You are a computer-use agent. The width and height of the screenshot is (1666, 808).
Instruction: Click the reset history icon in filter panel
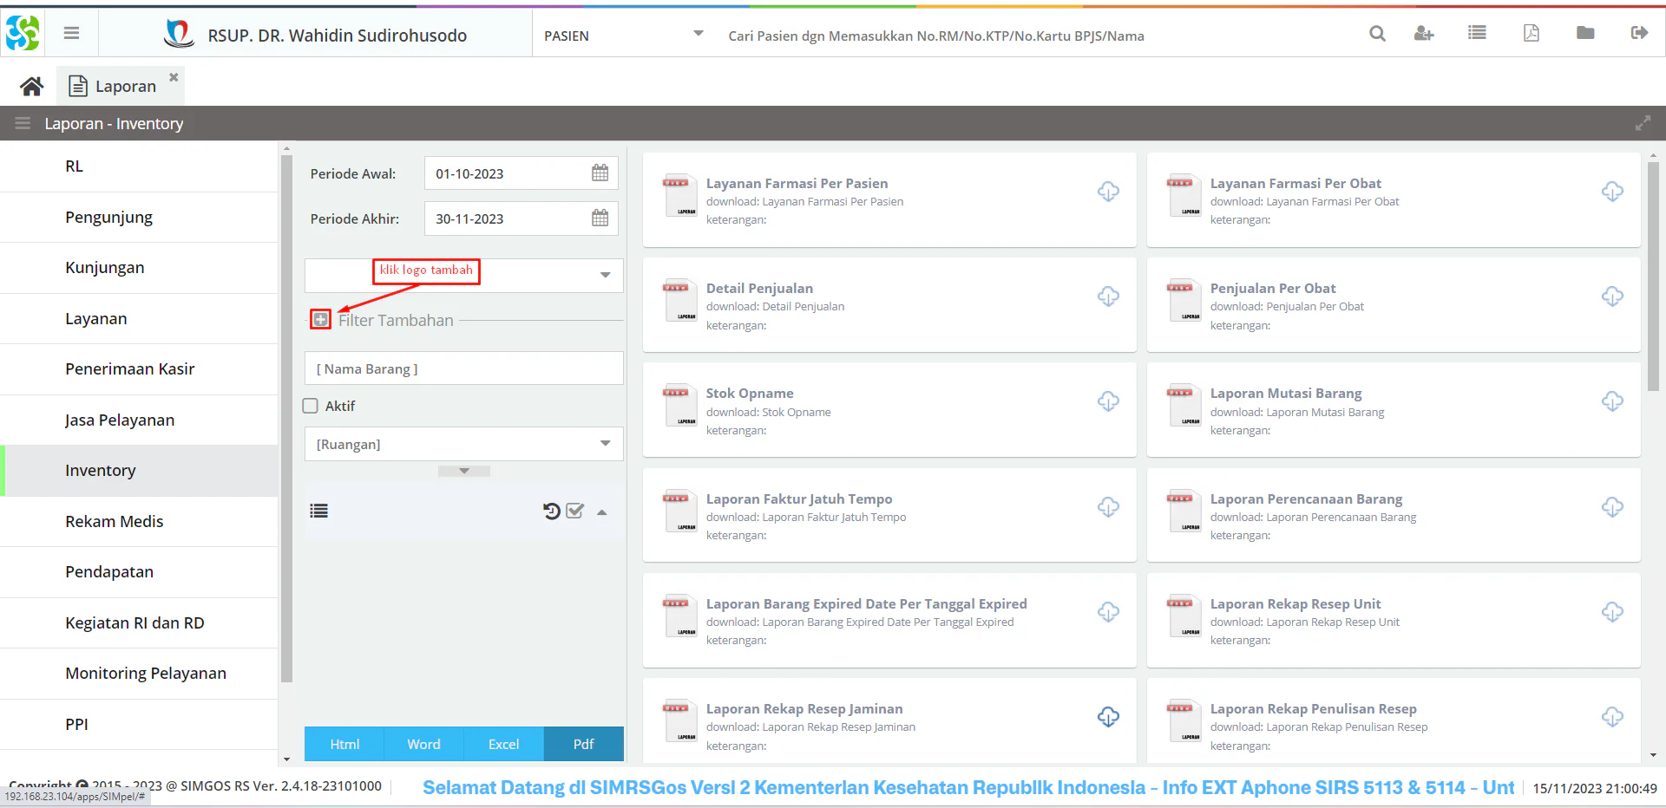click(551, 511)
